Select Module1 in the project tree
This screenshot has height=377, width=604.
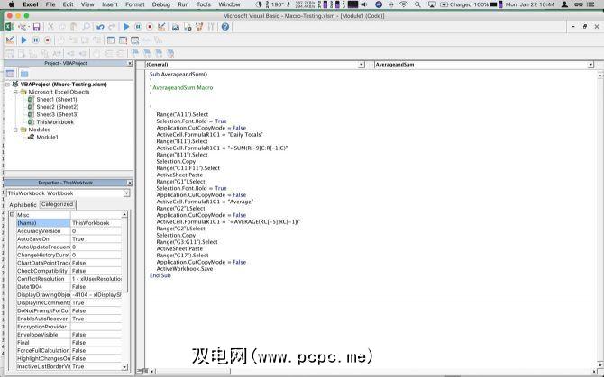47,138
